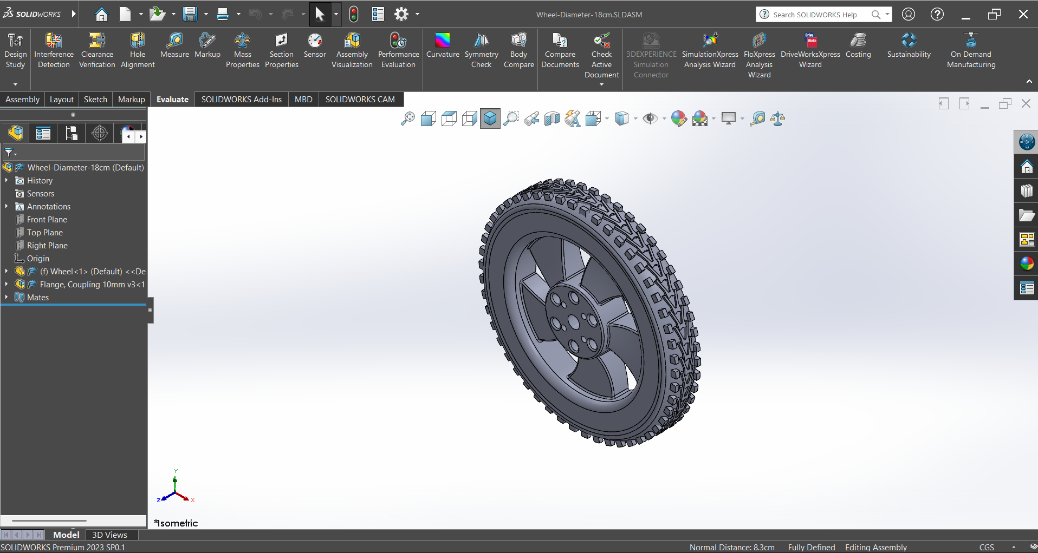Open On Demand Manufacturing
1038x553 pixels.
(x=971, y=50)
